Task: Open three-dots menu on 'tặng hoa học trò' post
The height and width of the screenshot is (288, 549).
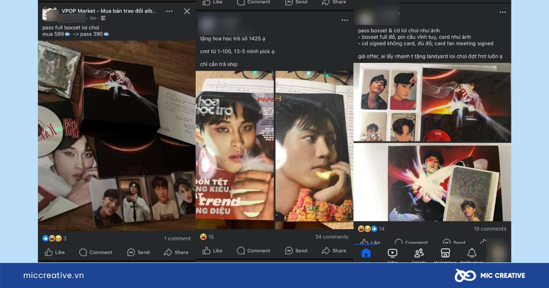Action: pos(344,20)
